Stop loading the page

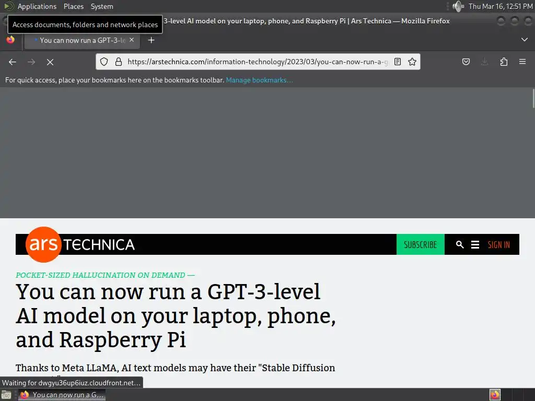tap(50, 62)
